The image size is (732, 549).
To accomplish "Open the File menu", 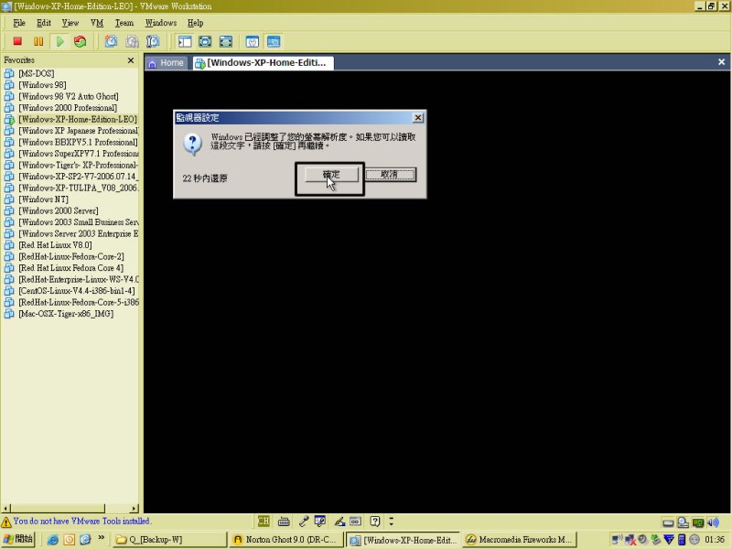I will click(x=19, y=23).
